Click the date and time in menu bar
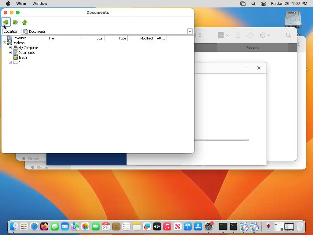313x235 pixels. [289, 4]
